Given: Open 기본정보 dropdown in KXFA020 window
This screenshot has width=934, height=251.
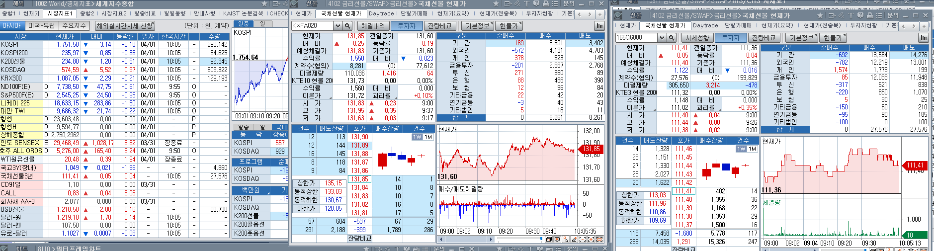Looking at the screenshot, I should coord(478,26).
